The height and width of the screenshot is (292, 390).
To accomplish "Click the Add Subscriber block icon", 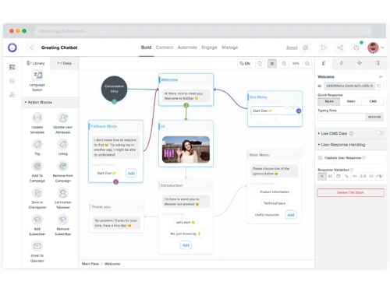I will point(37,220).
